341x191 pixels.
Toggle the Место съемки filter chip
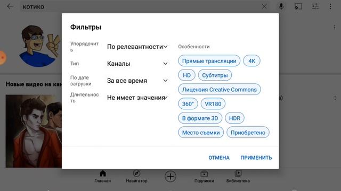point(201,133)
